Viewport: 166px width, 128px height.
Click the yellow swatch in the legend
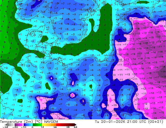(x=43, y=125)
